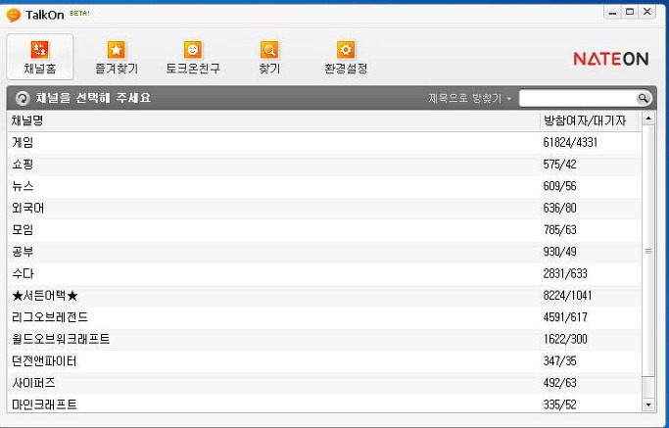Open the 즐겨찾기 favorites tab
Image resolution: width=669 pixels, height=428 pixels.
(116, 57)
